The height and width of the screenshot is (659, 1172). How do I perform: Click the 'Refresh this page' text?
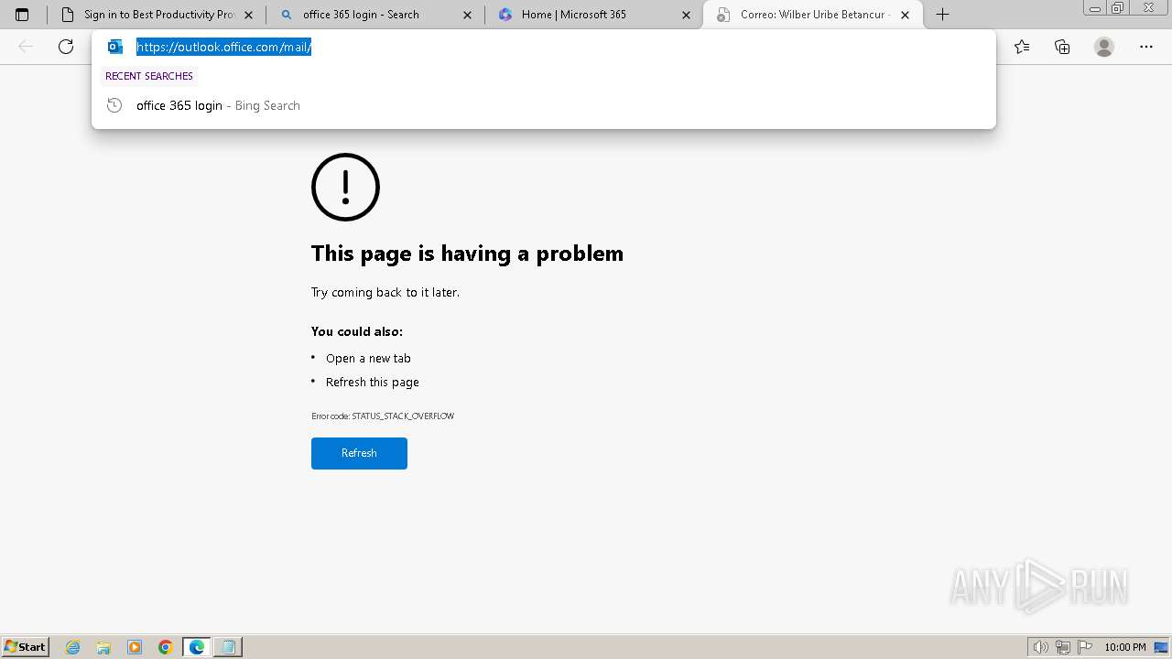click(x=373, y=382)
